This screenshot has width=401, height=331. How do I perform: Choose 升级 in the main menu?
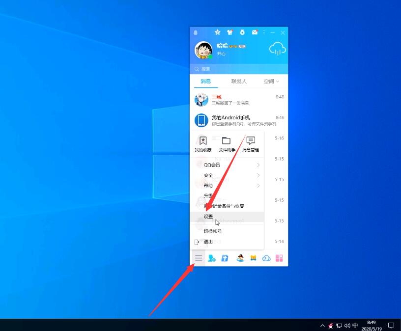point(227,196)
